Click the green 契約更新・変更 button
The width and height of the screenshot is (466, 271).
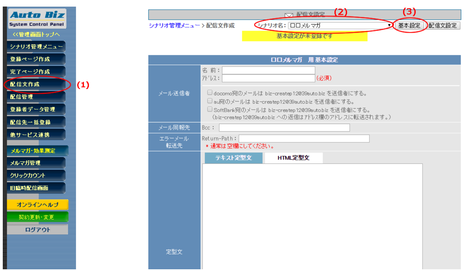click(37, 217)
